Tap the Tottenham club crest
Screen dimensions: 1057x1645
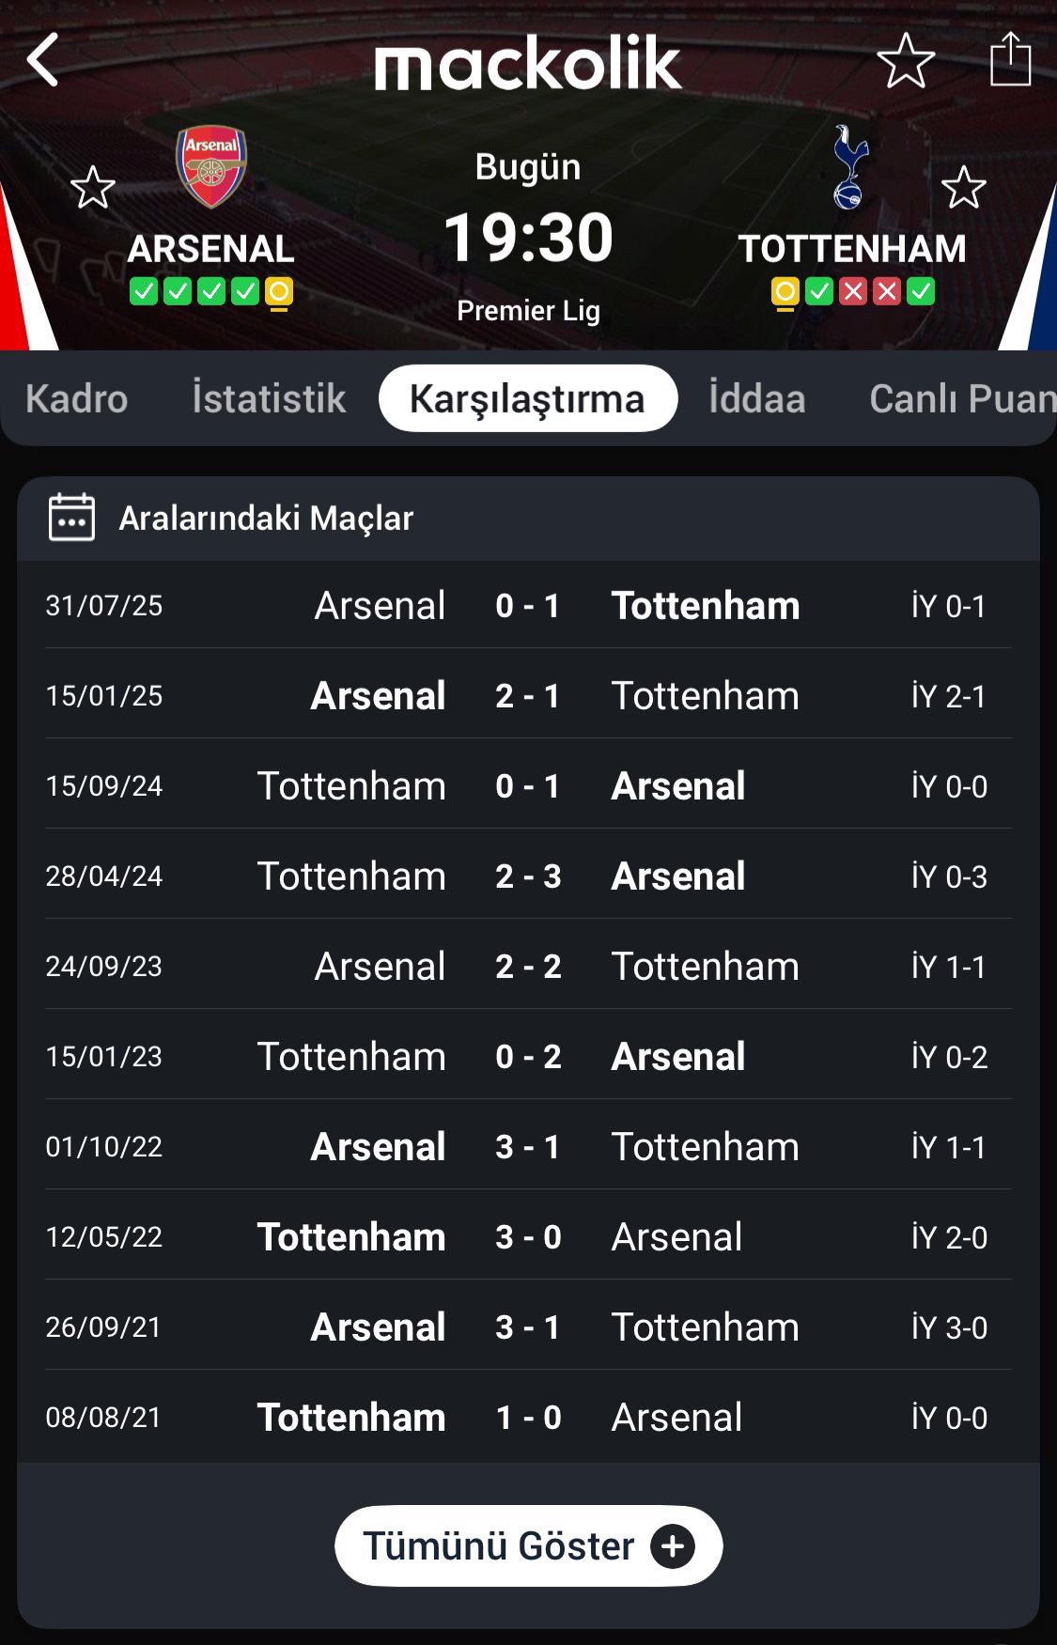(x=850, y=167)
